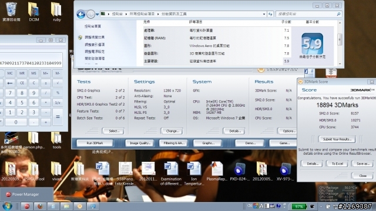Click calculator CE button
This screenshot has width=376, height=211.
[x=22, y=83]
